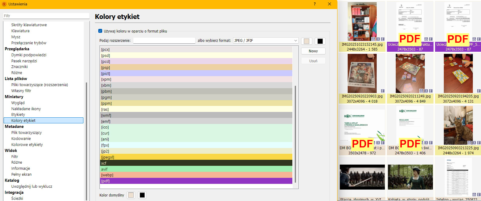Open the Kolorowe etykiety settings page
Screen dimensions: 481x201
click(x=27, y=144)
